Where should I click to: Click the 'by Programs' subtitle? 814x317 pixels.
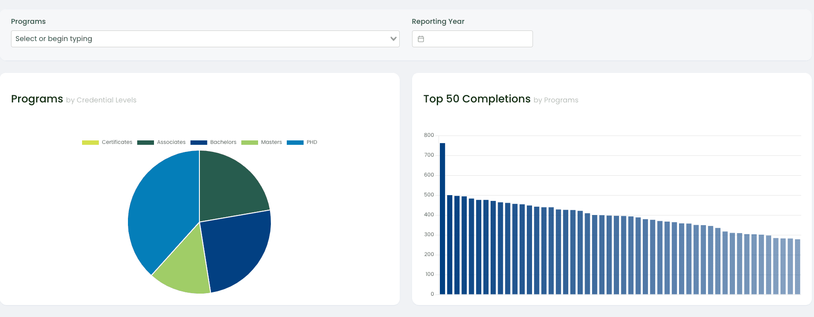click(556, 100)
